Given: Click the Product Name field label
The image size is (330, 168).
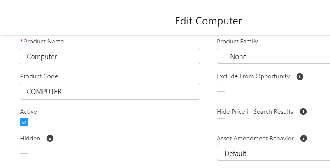Looking at the screenshot, I should click(x=44, y=42).
